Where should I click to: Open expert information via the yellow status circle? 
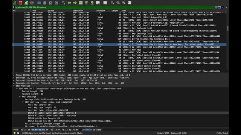click(x=15, y=133)
